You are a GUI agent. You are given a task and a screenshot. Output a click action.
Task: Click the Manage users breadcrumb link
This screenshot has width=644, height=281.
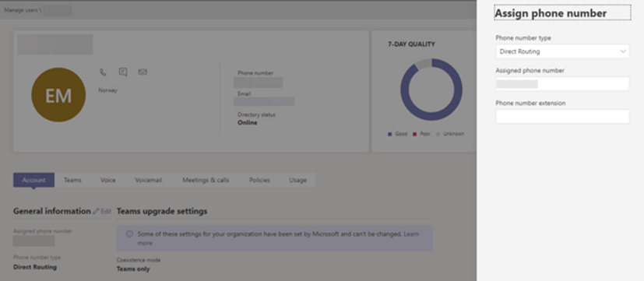[20, 9]
